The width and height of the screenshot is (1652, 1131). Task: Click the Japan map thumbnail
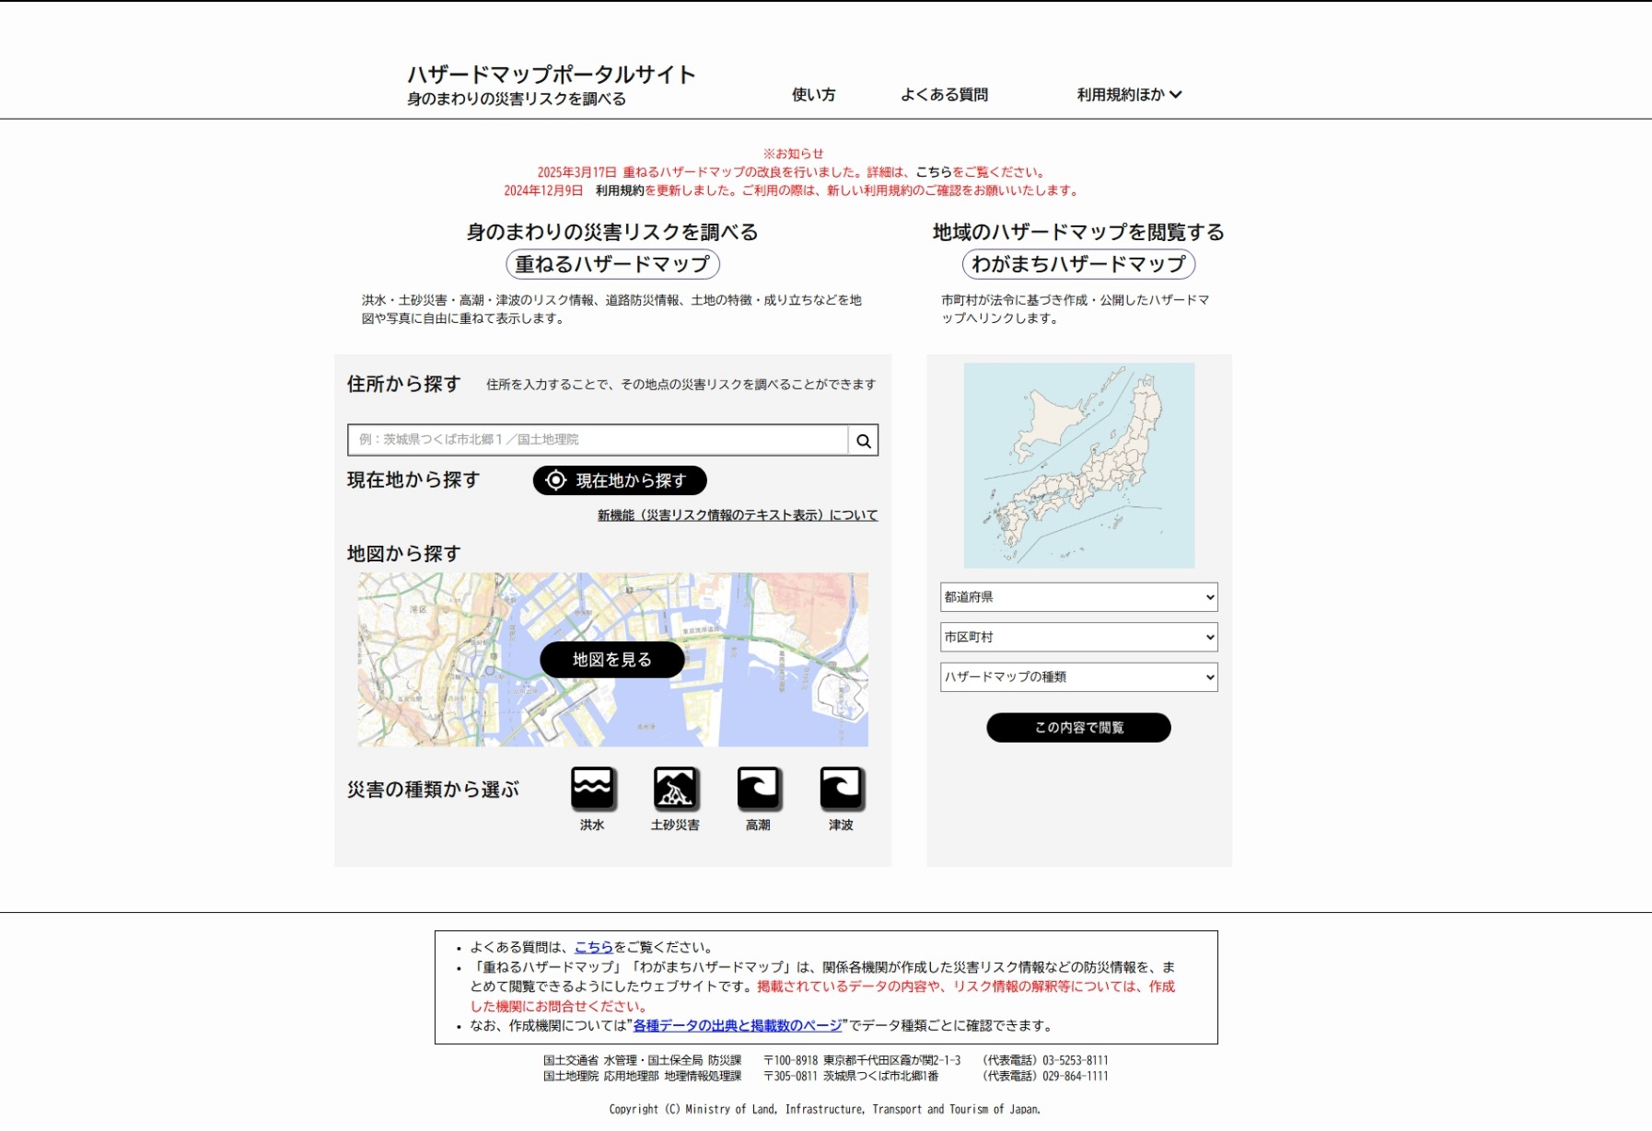click(x=1078, y=466)
